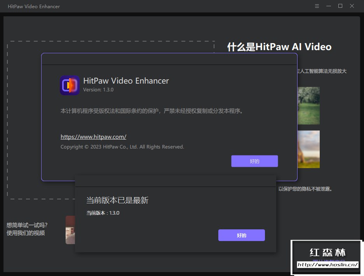Viewport: 364px width, 276px height.
Task: Open the hamburger menu in the title bar
Action: tap(317, 6)
